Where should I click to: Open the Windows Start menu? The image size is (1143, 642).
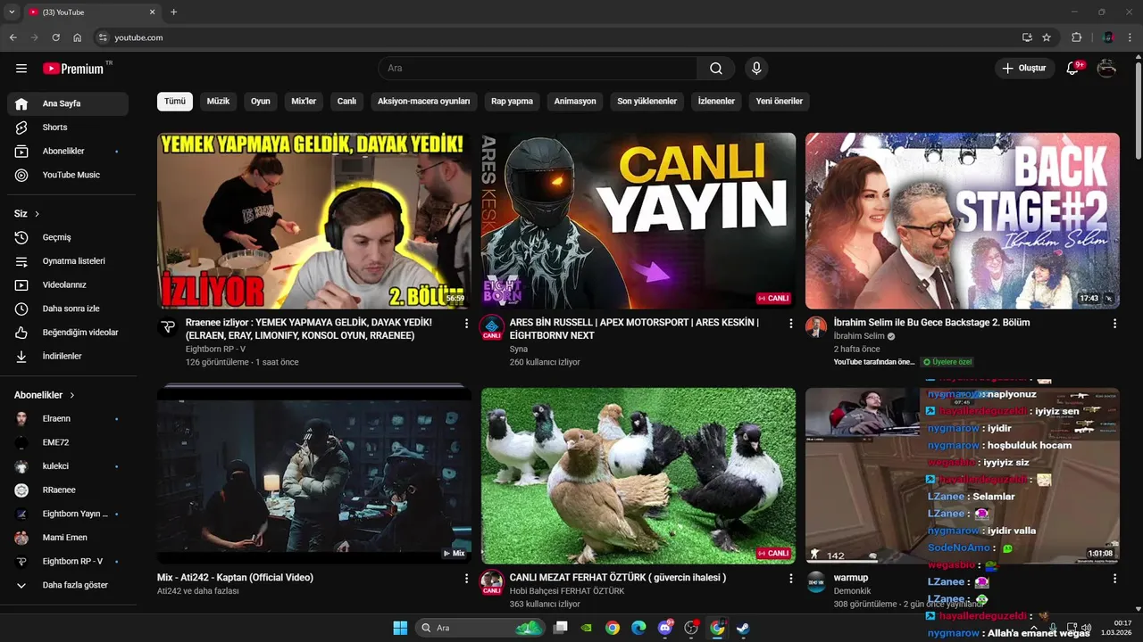click(400, 628)
